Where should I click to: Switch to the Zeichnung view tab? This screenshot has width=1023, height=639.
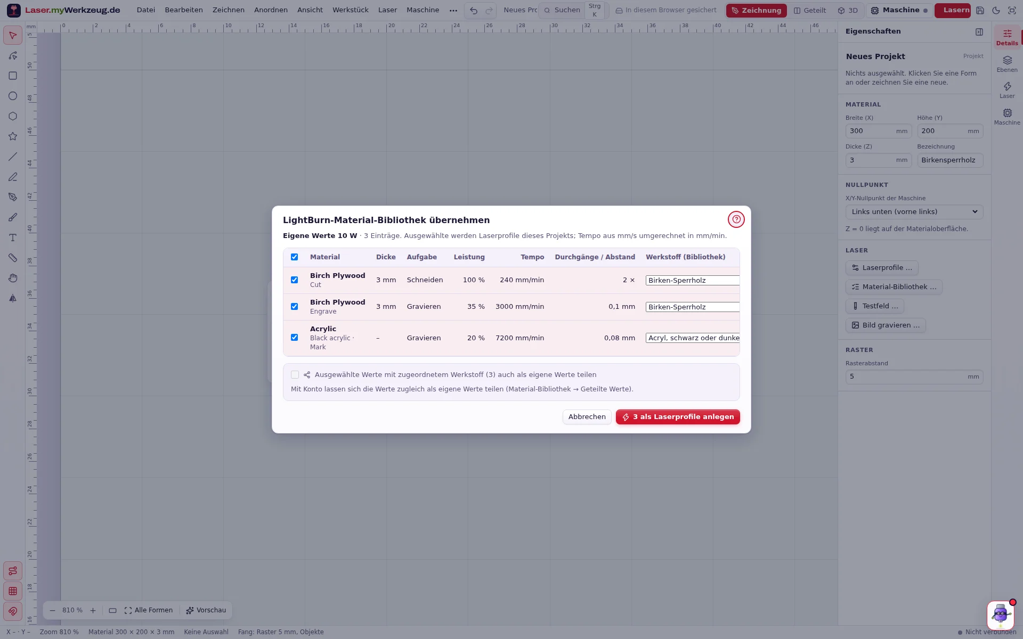point(756,10)
